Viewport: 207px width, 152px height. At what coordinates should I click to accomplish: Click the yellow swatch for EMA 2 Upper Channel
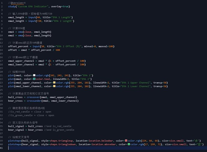[54, 82]
